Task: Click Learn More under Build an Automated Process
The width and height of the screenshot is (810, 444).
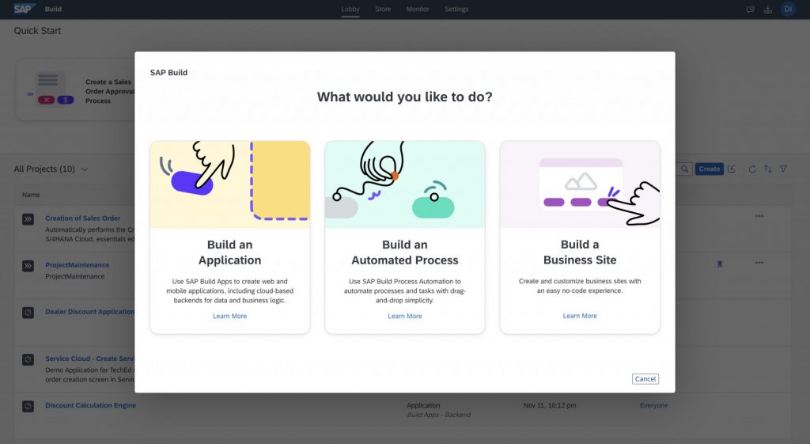Action: [x=405, y=316]
